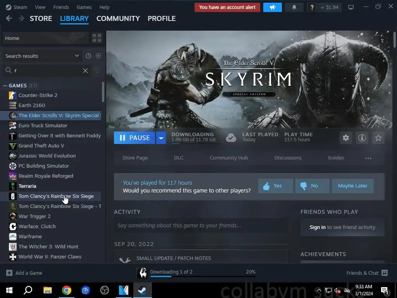The width and height of the screenshot is (397, 298).
Task: Open Skyrim Community Hub link
Action: 229,158
